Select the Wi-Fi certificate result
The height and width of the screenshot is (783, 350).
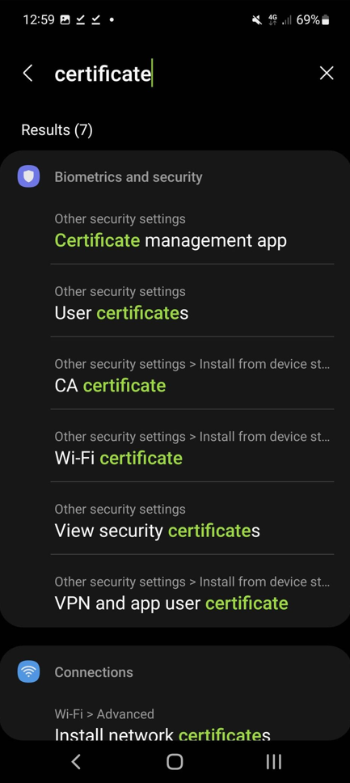pos(192,449)
